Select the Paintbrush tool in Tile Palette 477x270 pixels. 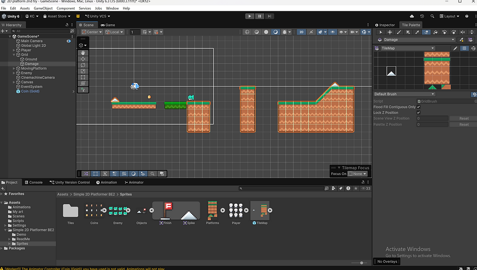399,32
